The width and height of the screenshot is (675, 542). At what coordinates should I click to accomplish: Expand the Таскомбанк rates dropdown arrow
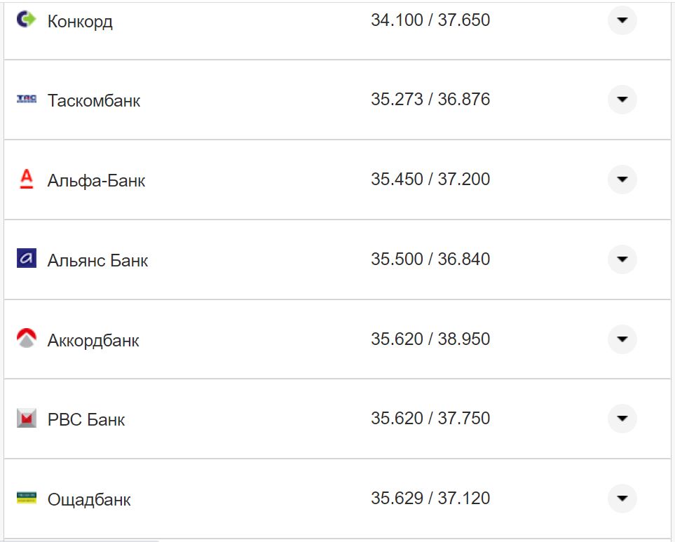click(622, 100)
